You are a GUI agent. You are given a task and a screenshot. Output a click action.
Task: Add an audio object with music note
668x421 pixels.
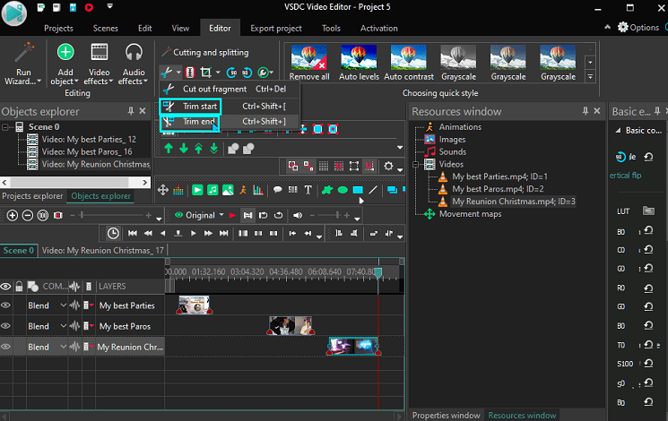pyautogui.click(x=213, y=190)
